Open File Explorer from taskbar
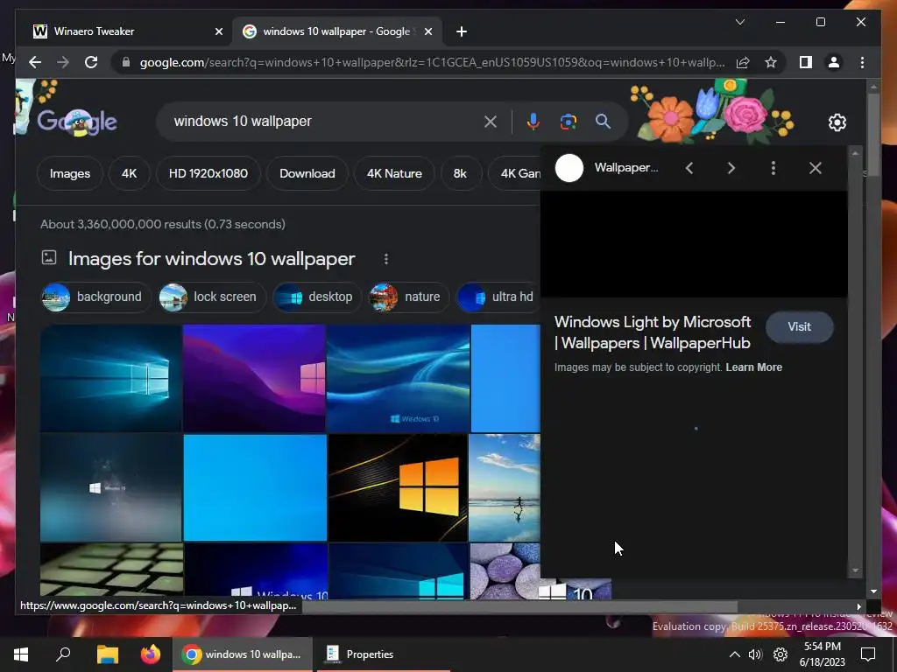 pyautogui.click(x=107, y=654)
